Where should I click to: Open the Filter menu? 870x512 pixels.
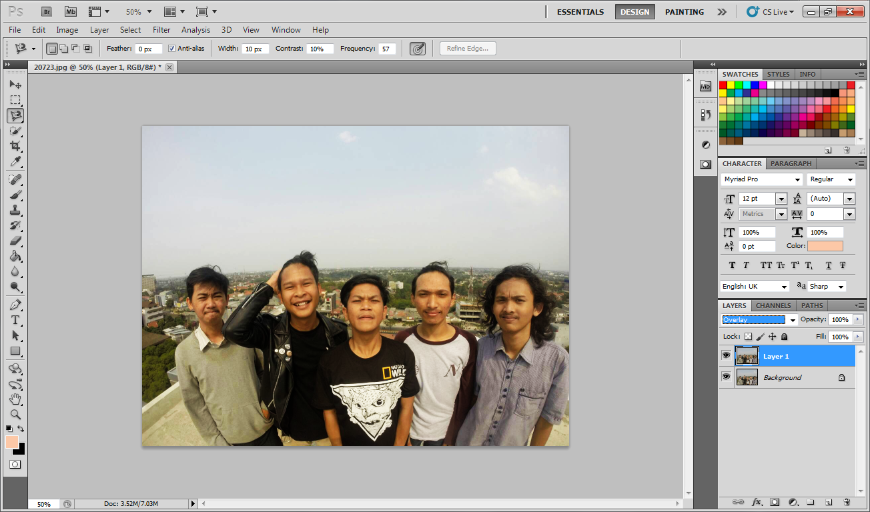coord(161,30)
